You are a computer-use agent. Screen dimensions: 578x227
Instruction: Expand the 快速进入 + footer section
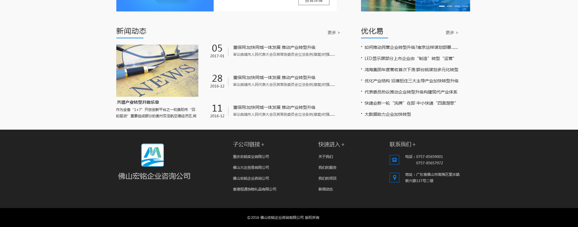pyautogui.click(x=331, y=144)
